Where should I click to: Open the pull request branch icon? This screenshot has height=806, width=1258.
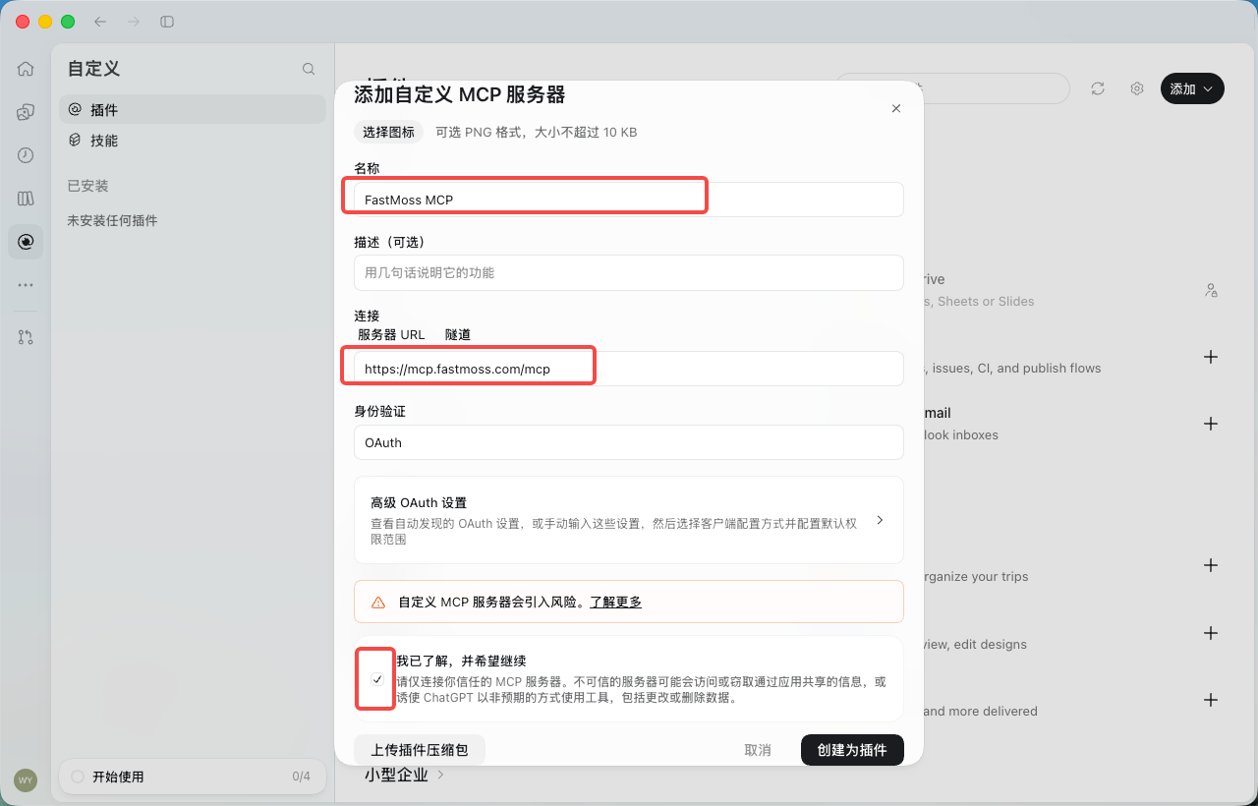point(26,337)
